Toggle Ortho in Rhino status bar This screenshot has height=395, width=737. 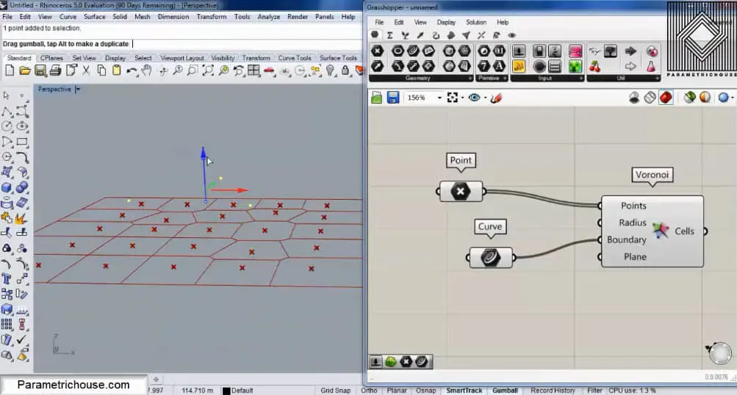click(369, 391)
